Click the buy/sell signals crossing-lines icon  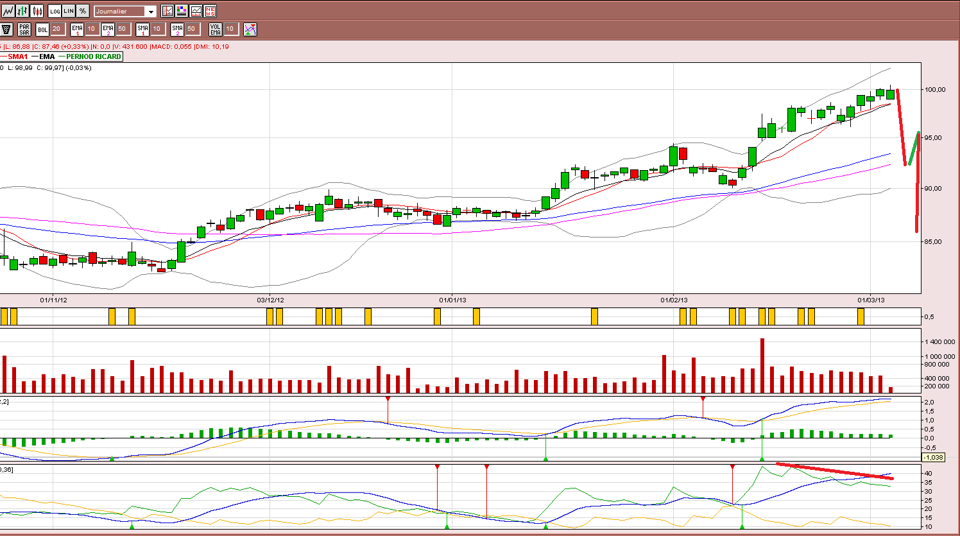(250, 29)
